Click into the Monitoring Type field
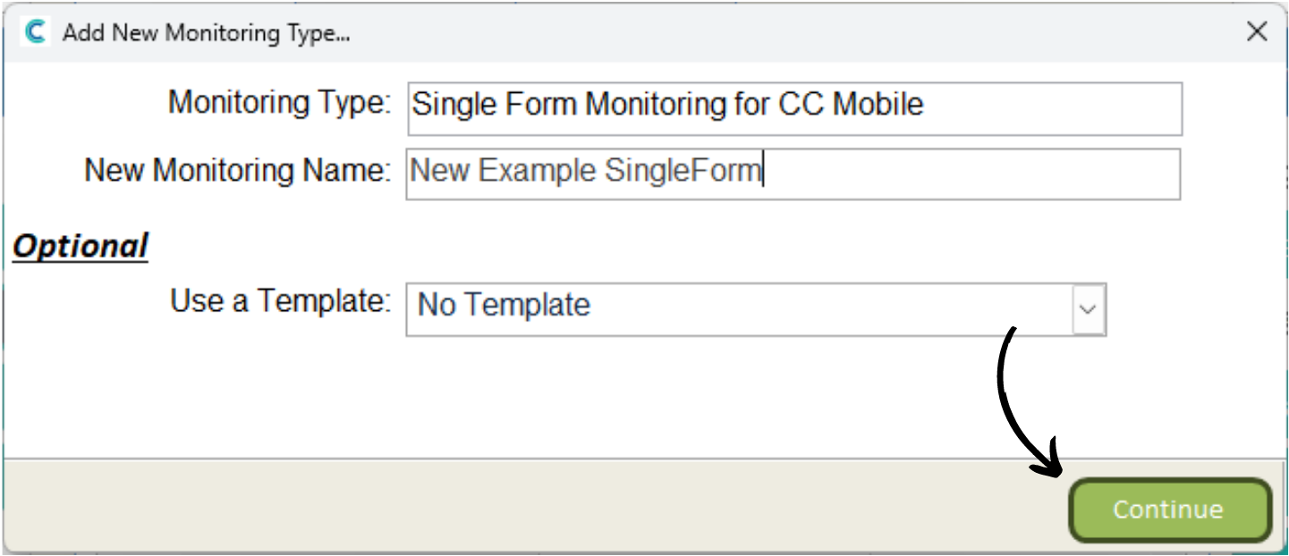 click(x=793, y=108)
